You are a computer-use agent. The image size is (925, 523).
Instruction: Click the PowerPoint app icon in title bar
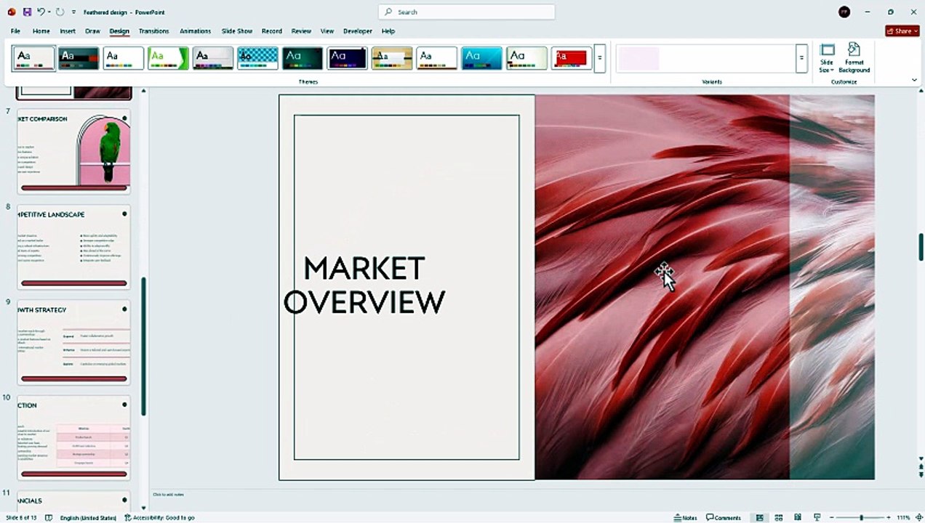point(12,12)
